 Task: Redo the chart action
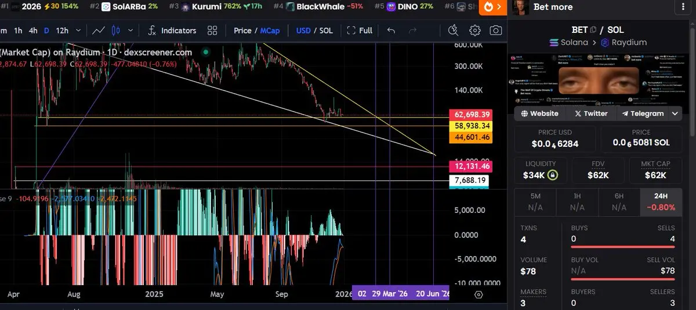point(412,31)
